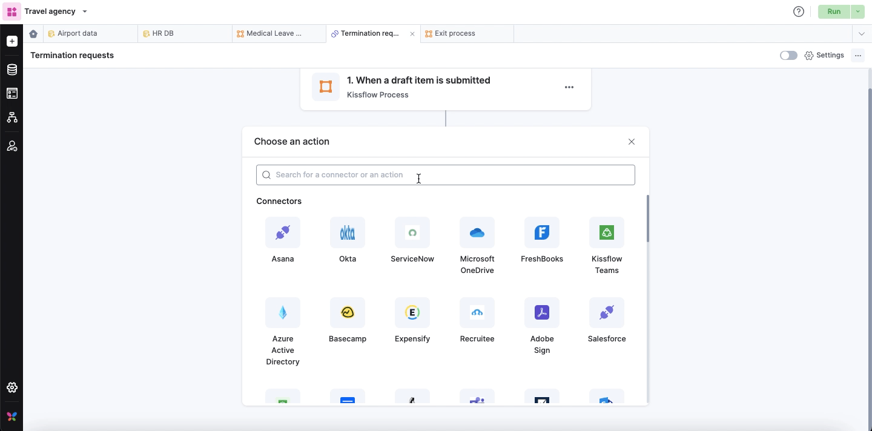Image resolution: width=872 pixels, height=431 pixels.
Task: Switch to the Airport data tab
Action: pyautogui.click(x=77, y=34)
